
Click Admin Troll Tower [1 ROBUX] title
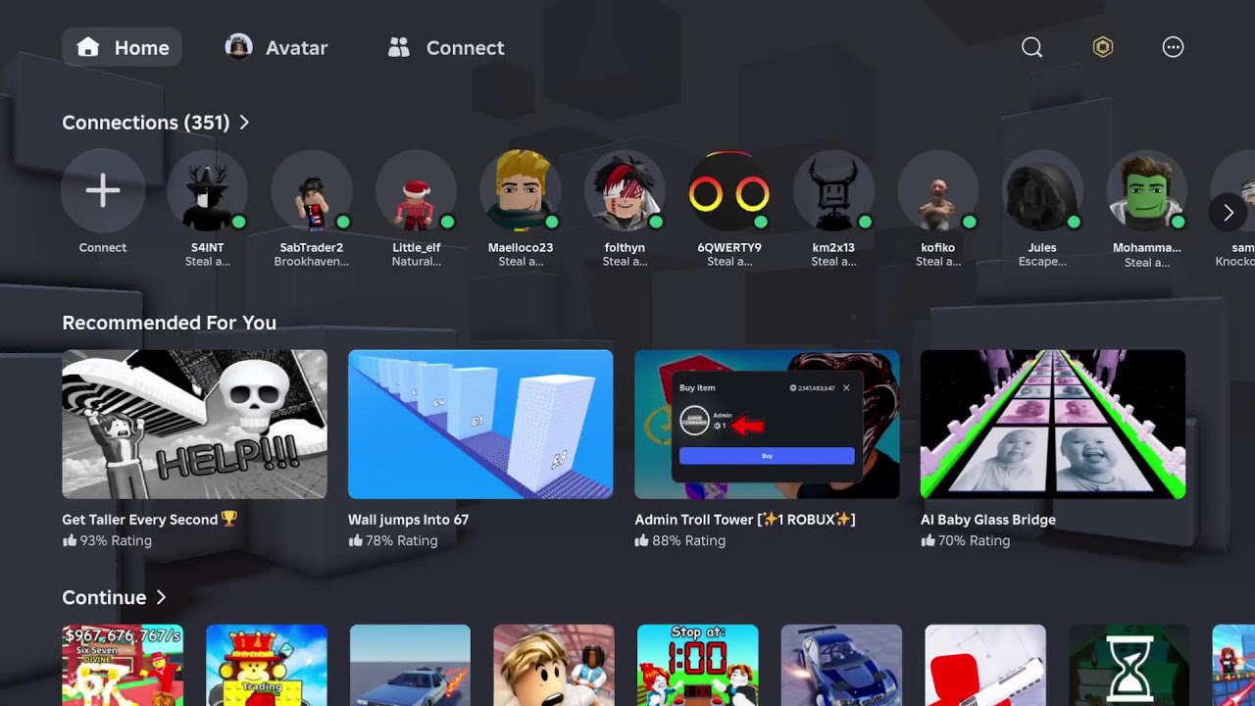745,520
